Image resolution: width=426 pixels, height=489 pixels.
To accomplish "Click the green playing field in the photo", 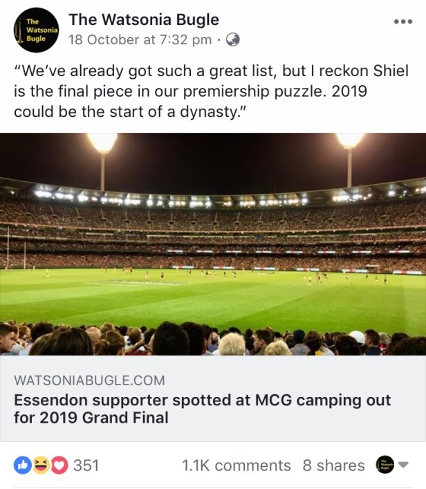I will [207, 297].
